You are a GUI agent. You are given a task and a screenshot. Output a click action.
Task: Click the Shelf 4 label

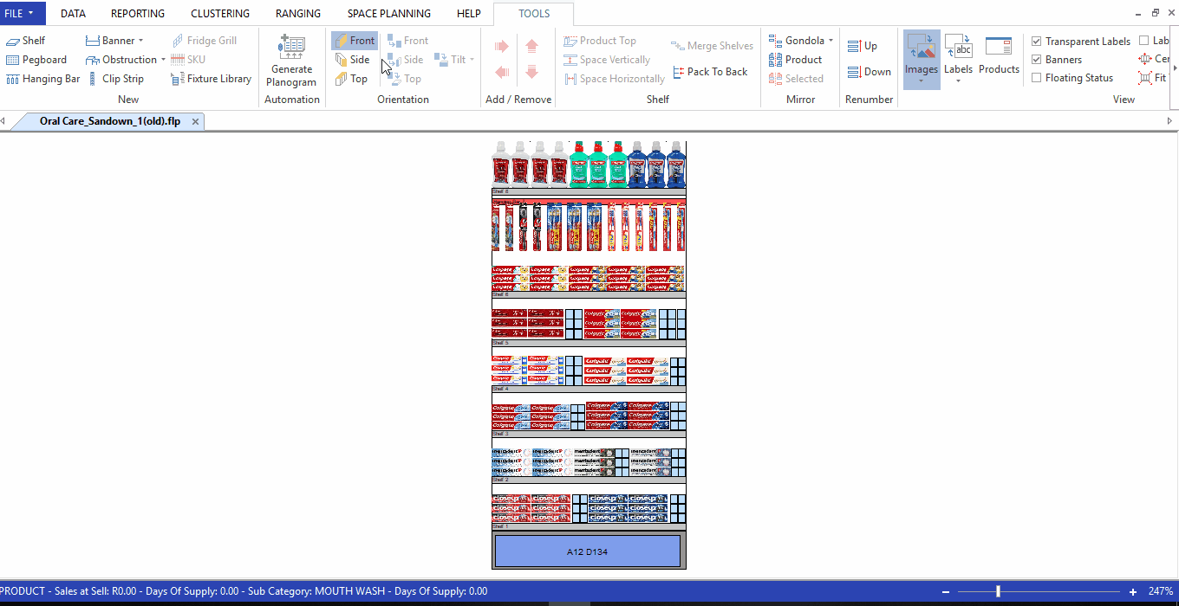500,389
